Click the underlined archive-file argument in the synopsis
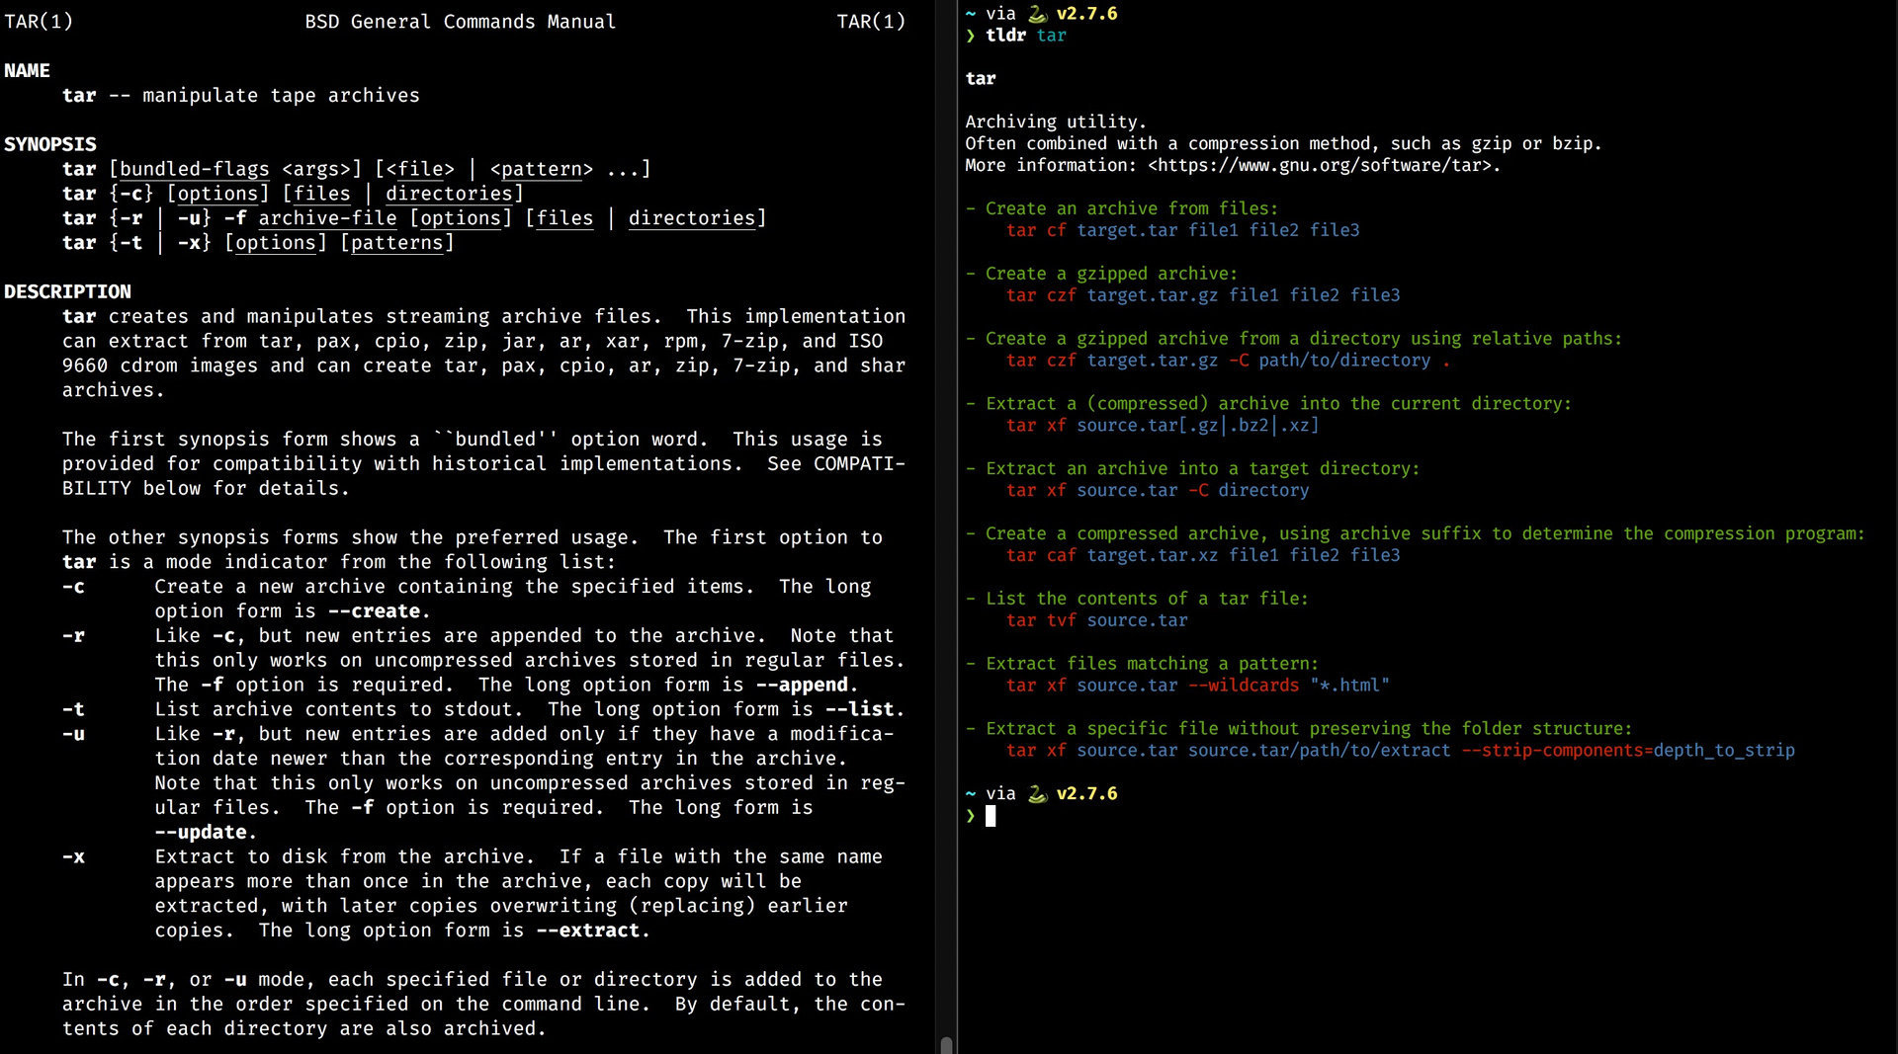The height and width of the screenshot is (1054, 1898). 327,218
